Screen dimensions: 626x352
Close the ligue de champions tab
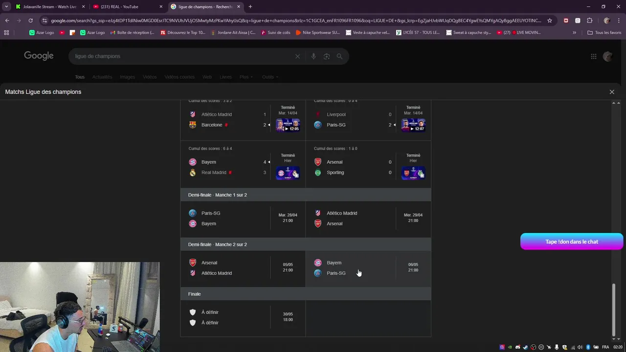239,7
